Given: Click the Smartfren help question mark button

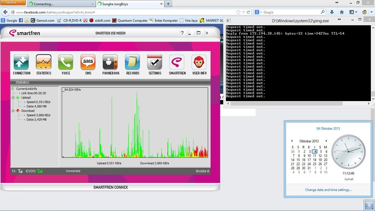Looking at the screenshot, I should click(182, 33).
